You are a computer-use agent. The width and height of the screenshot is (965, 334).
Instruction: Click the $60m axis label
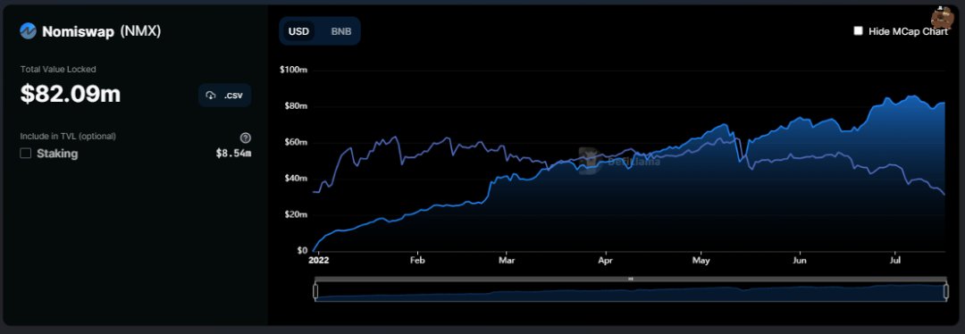pyautogui.click(x=296, y=143)
